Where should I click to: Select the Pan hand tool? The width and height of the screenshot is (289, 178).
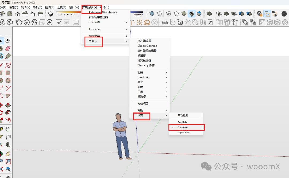pyautogui.click(x=8, y=154)
